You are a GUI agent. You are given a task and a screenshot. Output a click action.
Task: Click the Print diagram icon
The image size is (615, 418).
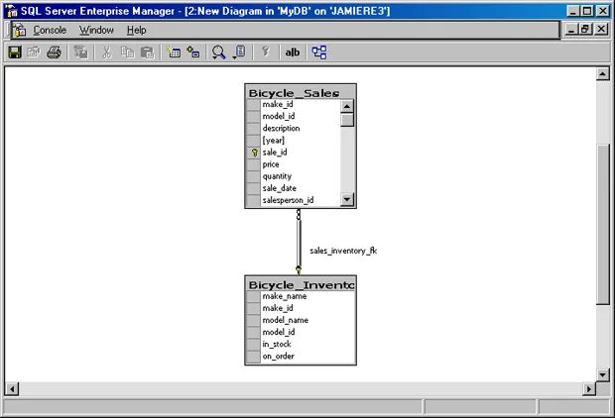[x=55, y=52]
